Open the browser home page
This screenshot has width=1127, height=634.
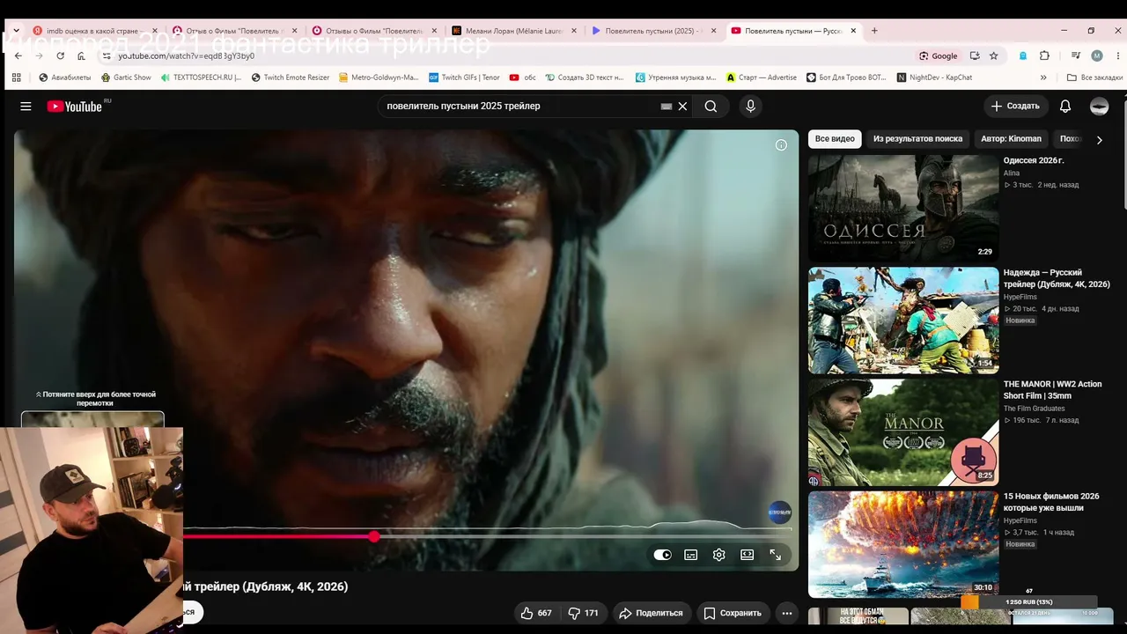pyautogui.click(x=81, y=55)
